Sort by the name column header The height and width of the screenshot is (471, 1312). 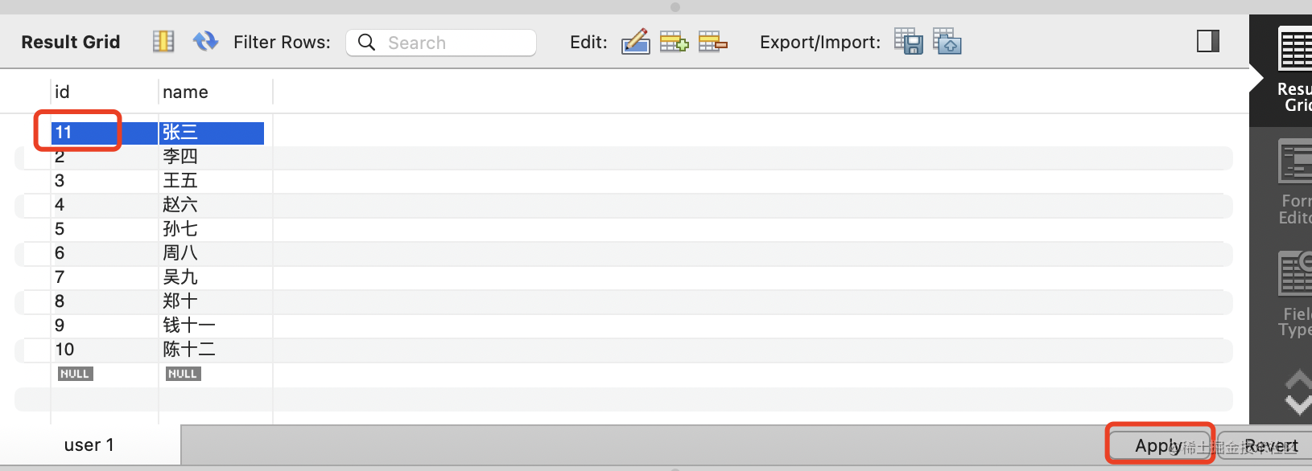point(215,92)
